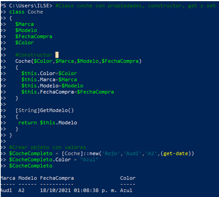Click the $Color property declaration line
The width and height of the screenshot is (219, 197).
(x=24, y=43)
